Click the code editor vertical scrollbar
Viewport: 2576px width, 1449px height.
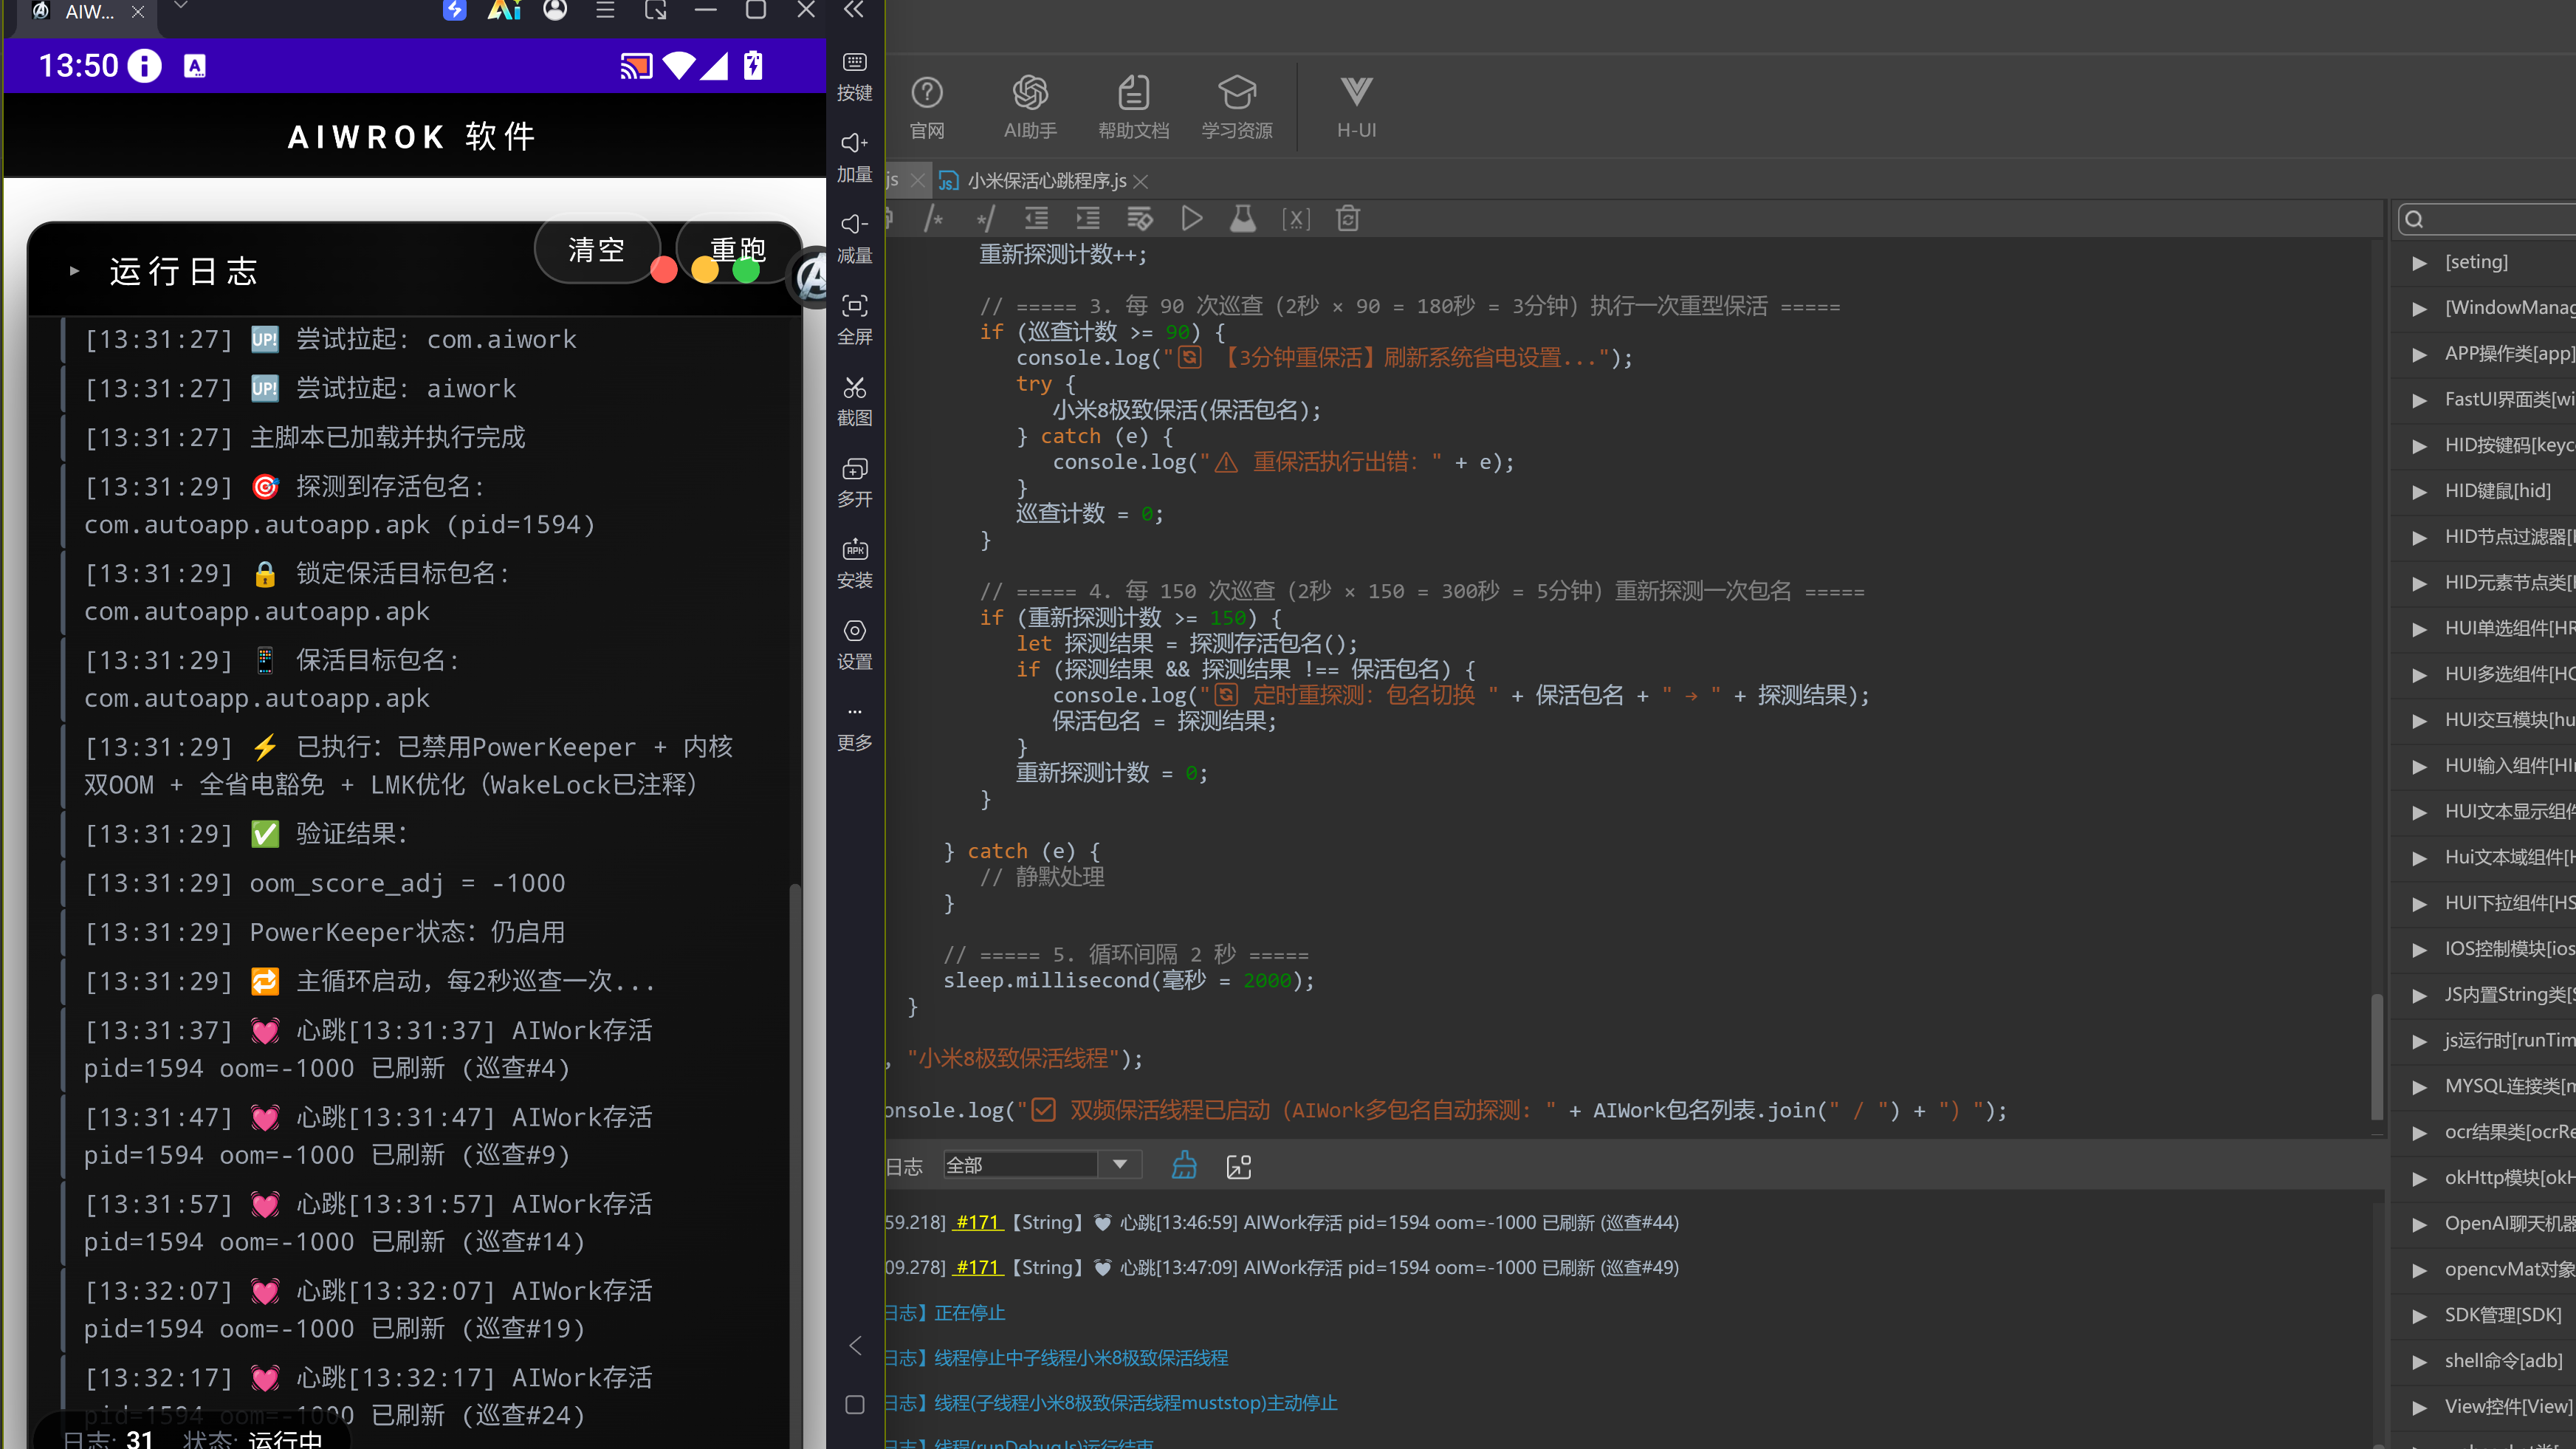[x=2377, y=1055]
